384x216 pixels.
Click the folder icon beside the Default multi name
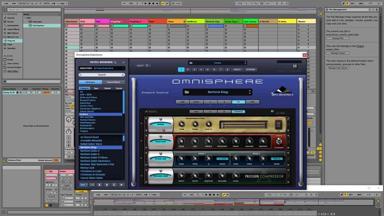pyautogui.click(x=191, y=63)
